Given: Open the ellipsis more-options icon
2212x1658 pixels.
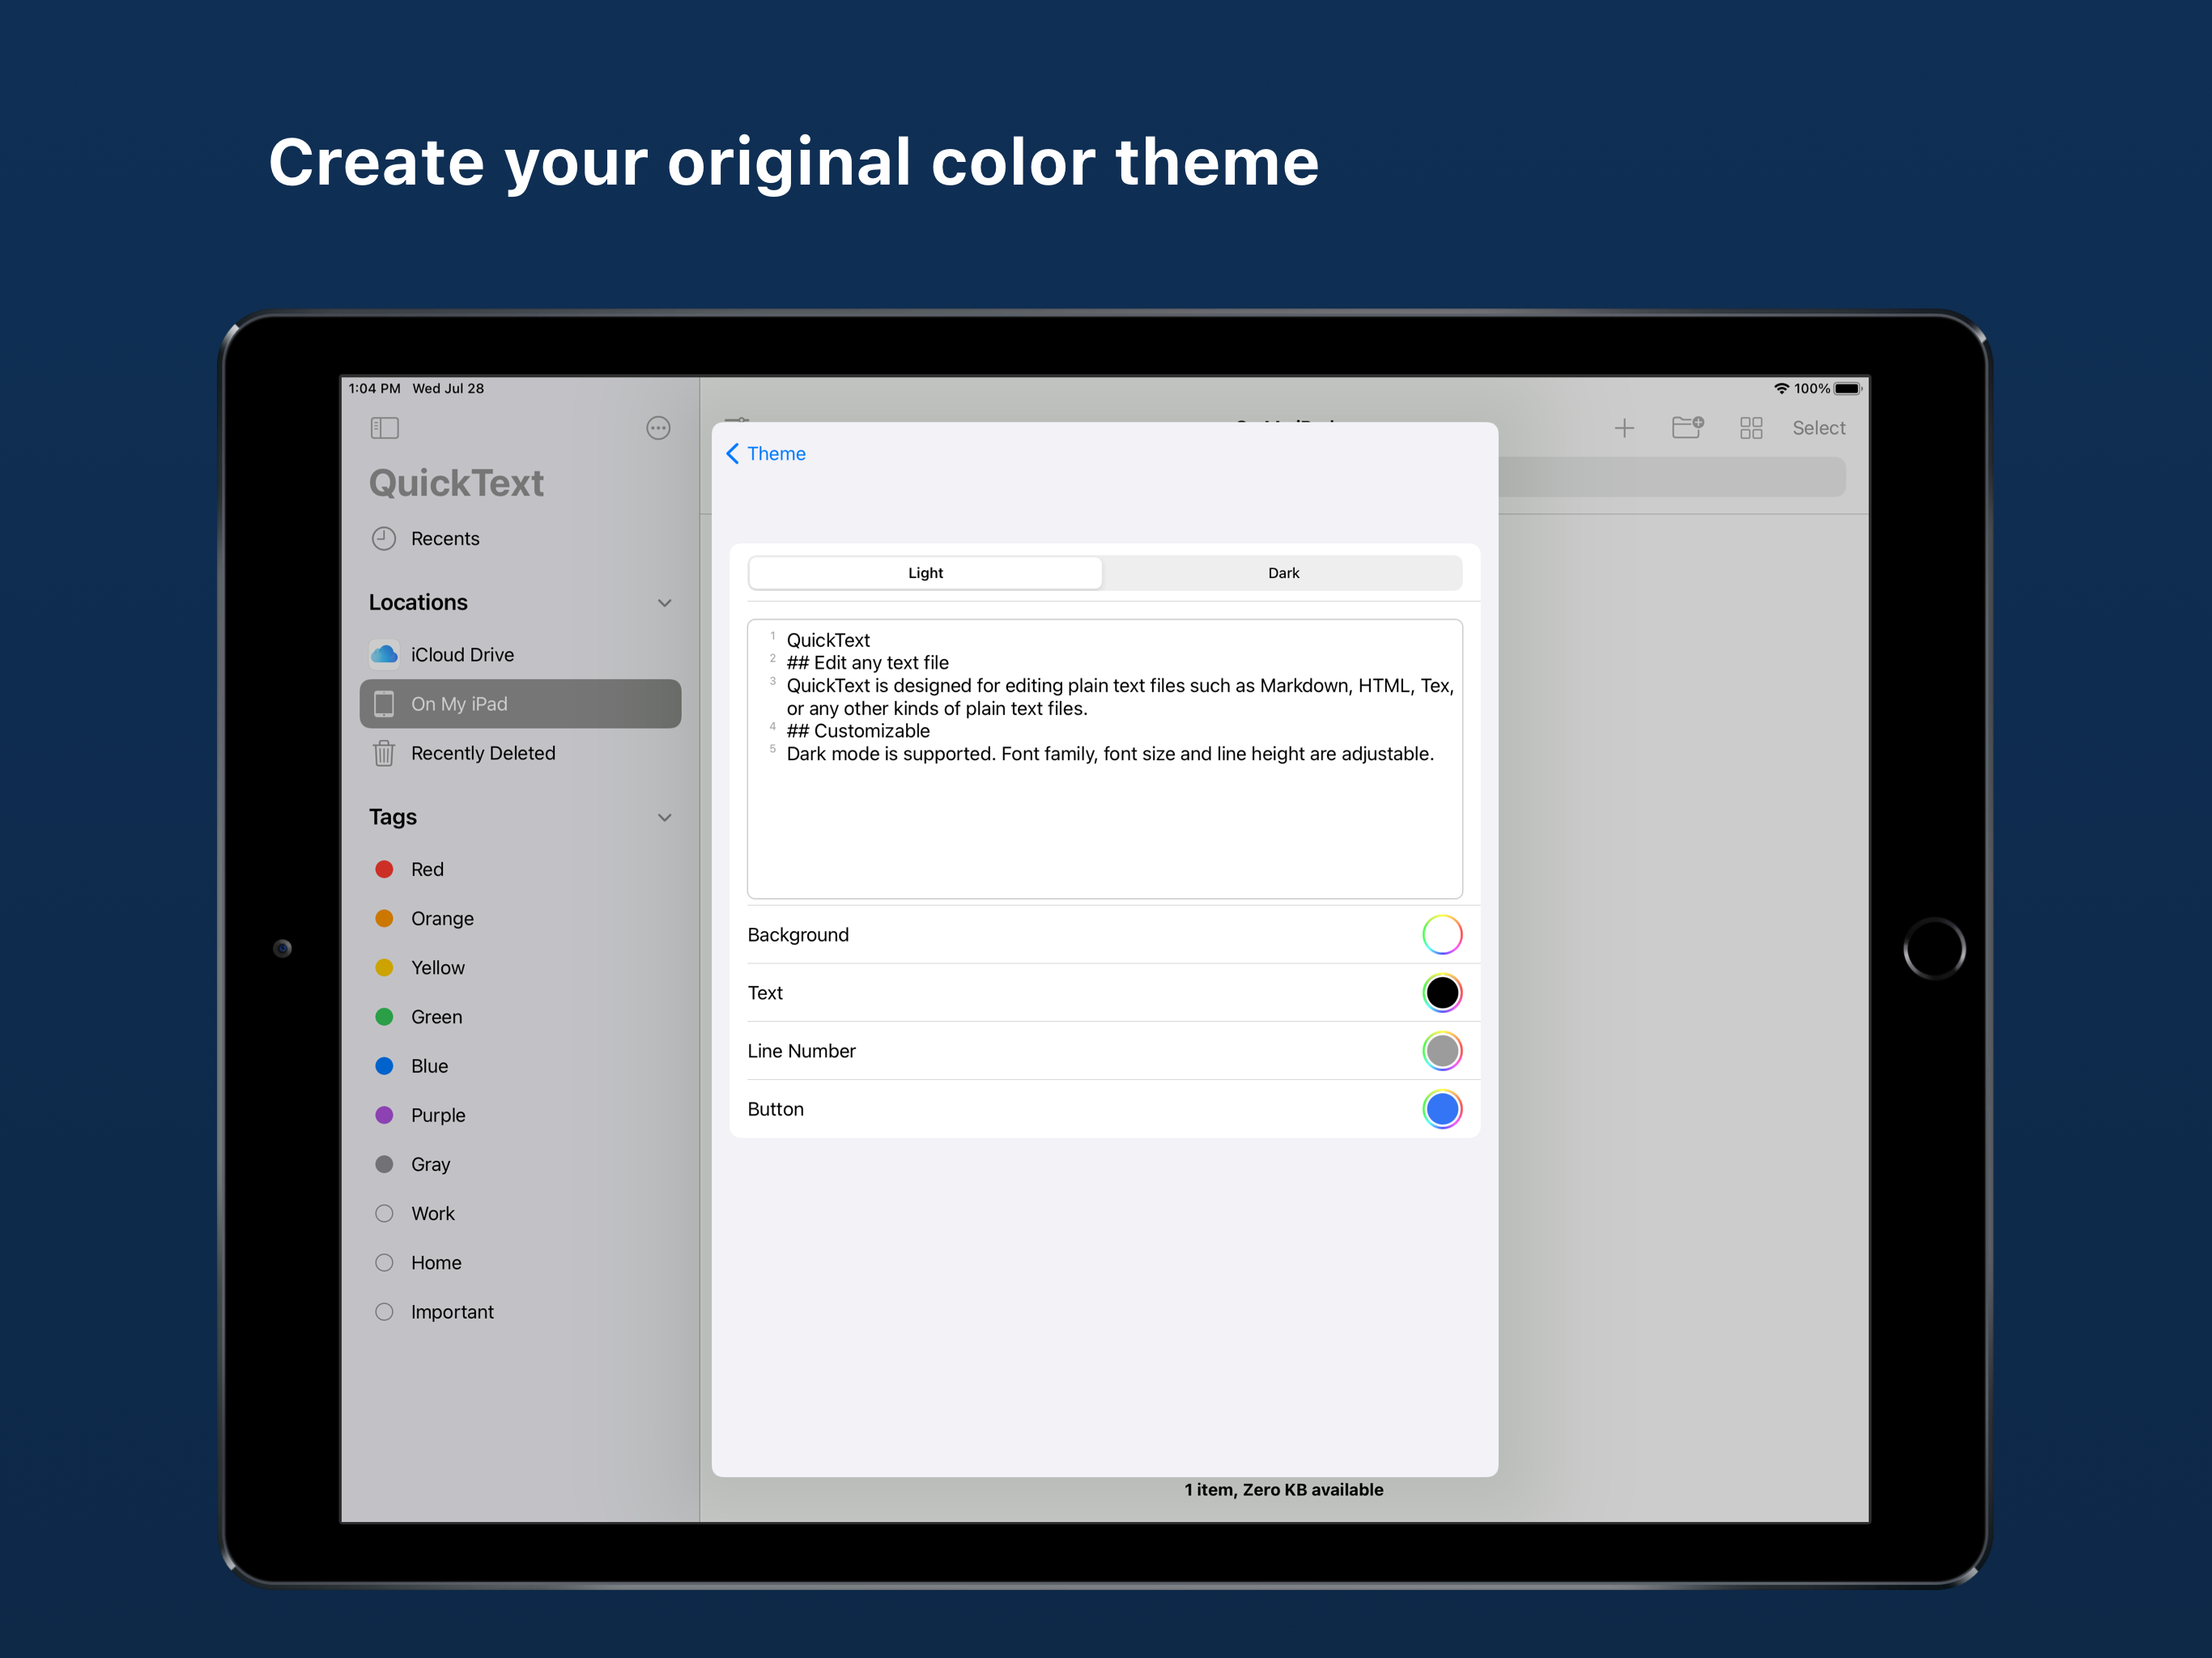Looking at the screenshot, I should click(658, 428).
